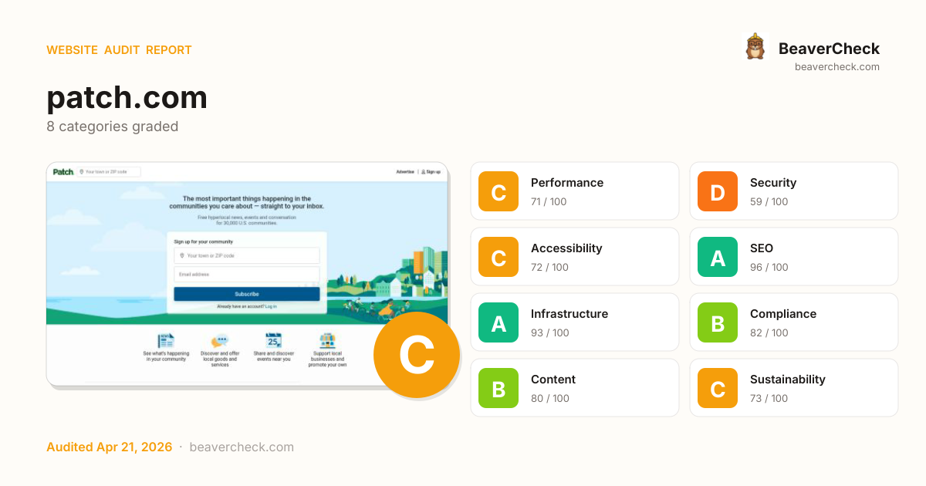This screenshot has height=486, width=926.
Task: Click the Advertise link in preview header
Action: click(x=405, y=172)
